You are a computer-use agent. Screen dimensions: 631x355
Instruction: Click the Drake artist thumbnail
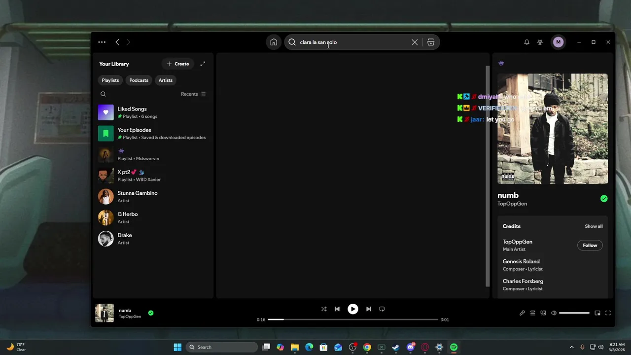click(105, 239)
